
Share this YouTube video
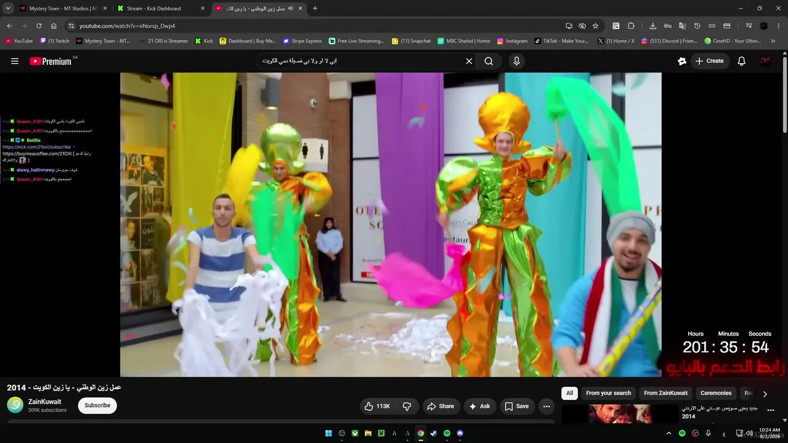click(x=440, y=406)
